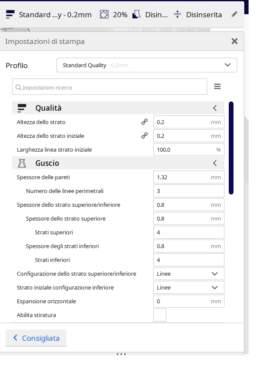Collapse the Guscio section chevron
This screenshot has height=386, width=274.
pos(215,163)
